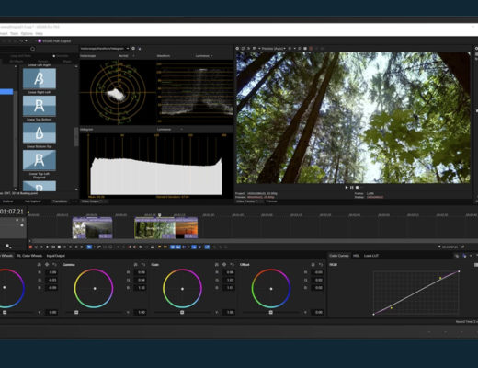This screenshot has height=368, width=478.
Task: Open the Options menu
Action: pos(27,33)
